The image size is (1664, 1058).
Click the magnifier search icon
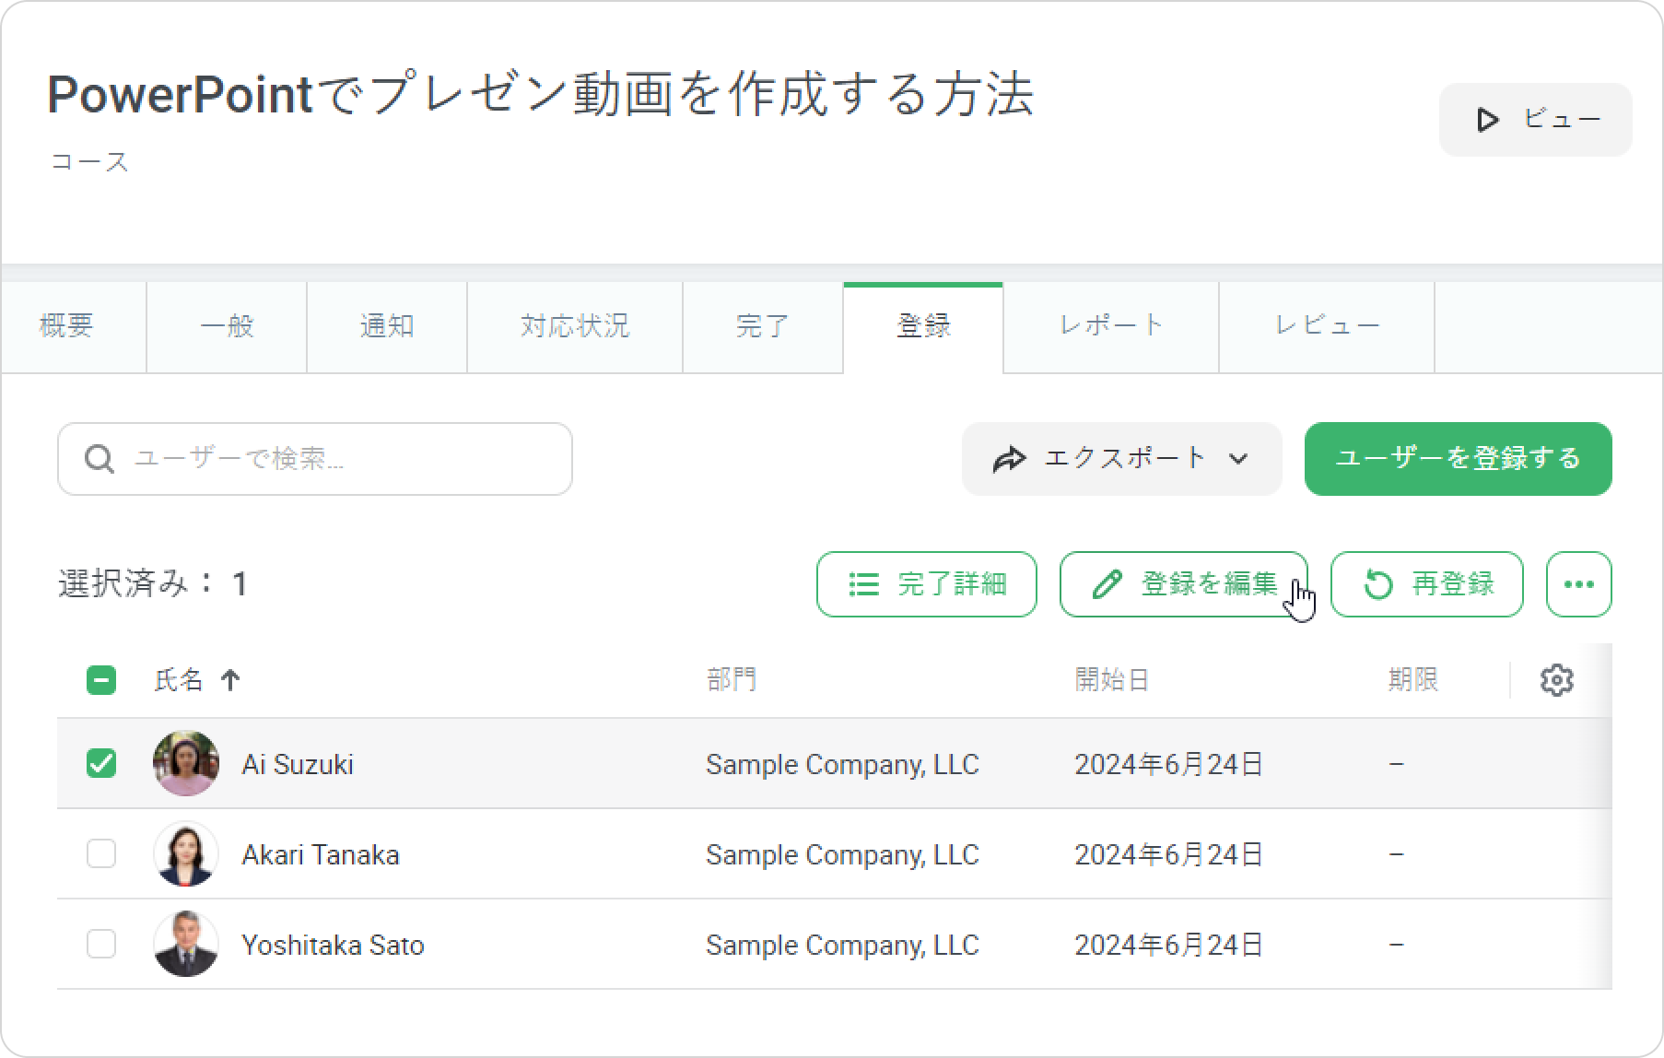click(x=100, y=459)
